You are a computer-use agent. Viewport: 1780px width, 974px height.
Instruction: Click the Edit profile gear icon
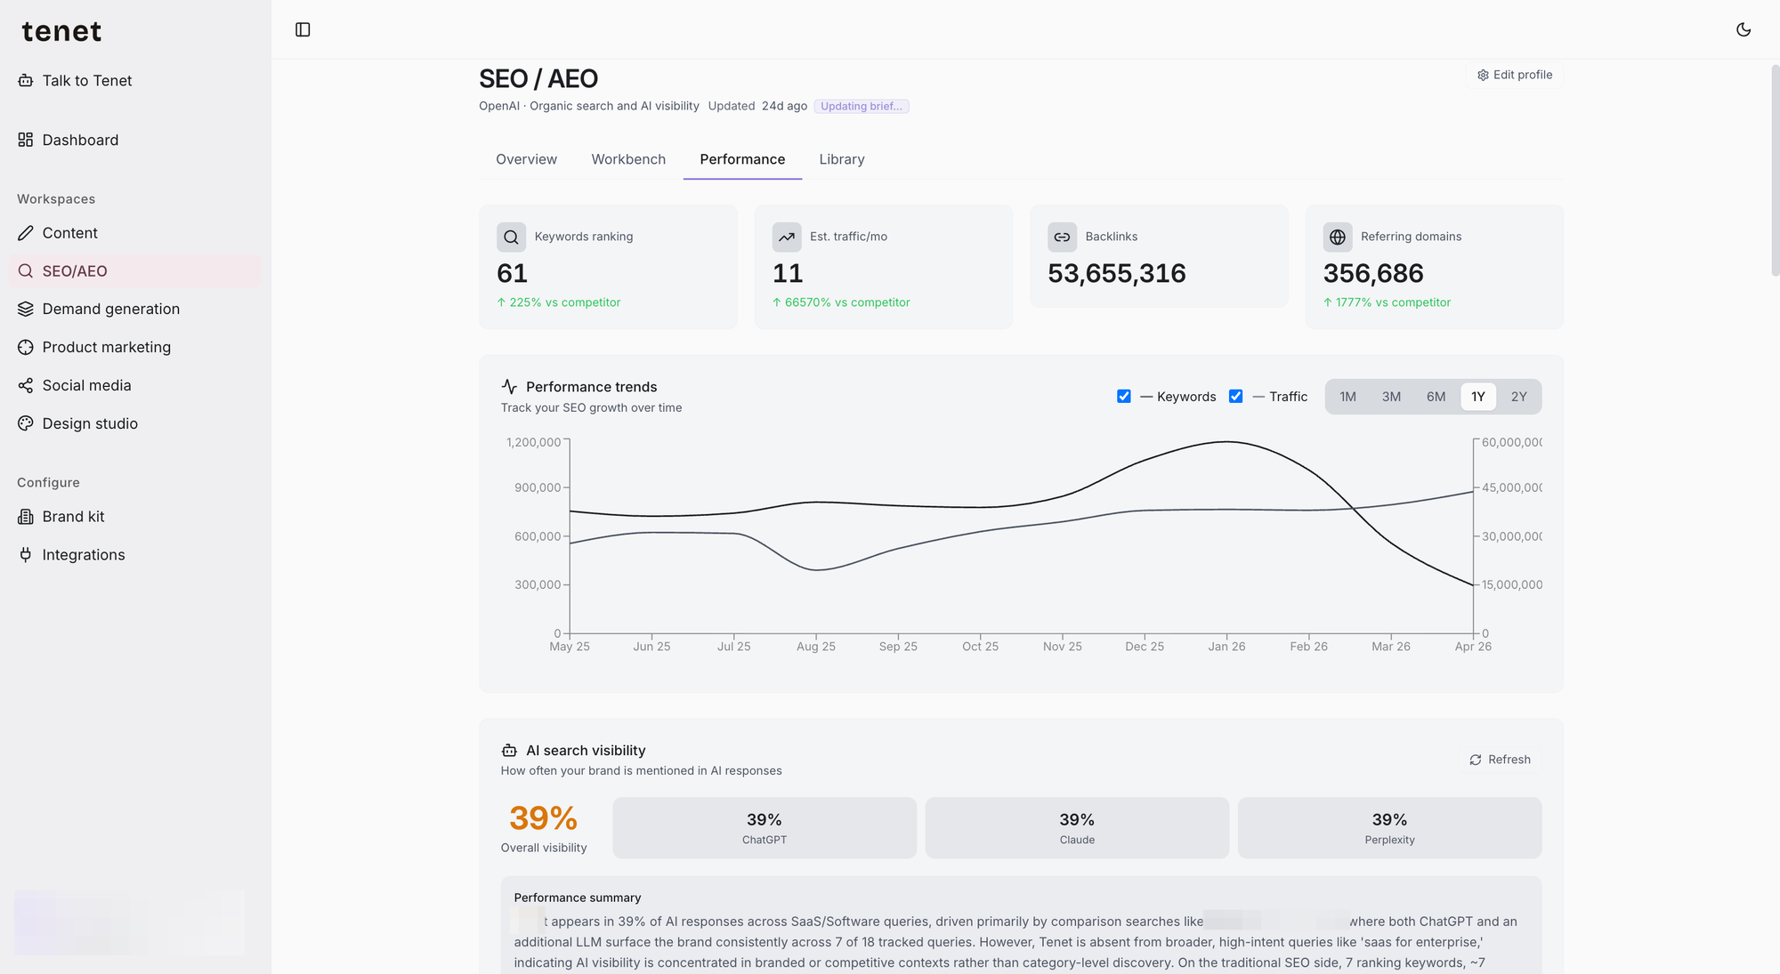pos(1483,75)
